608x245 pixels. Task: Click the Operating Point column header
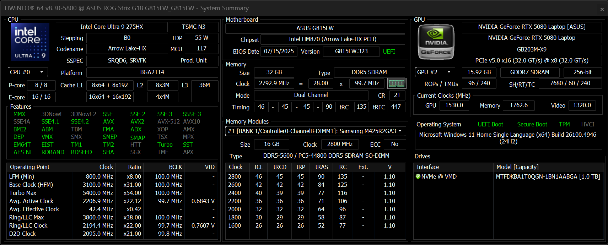click(39, 167)
